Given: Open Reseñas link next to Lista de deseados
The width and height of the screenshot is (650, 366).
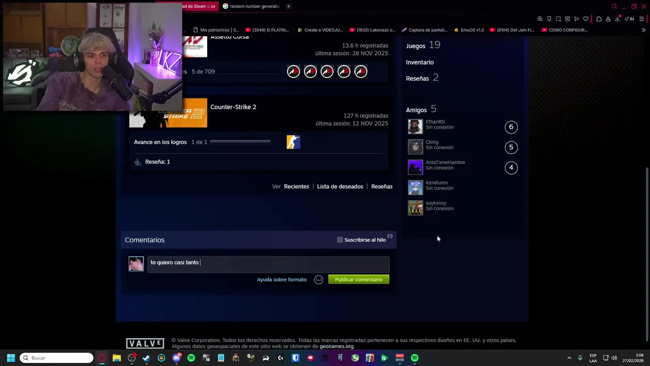Looking at the screenshot, I should click(x=382, y=187).
